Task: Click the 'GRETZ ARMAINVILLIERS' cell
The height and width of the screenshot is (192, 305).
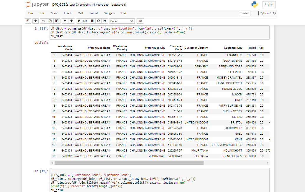Action: pos(226,145)
